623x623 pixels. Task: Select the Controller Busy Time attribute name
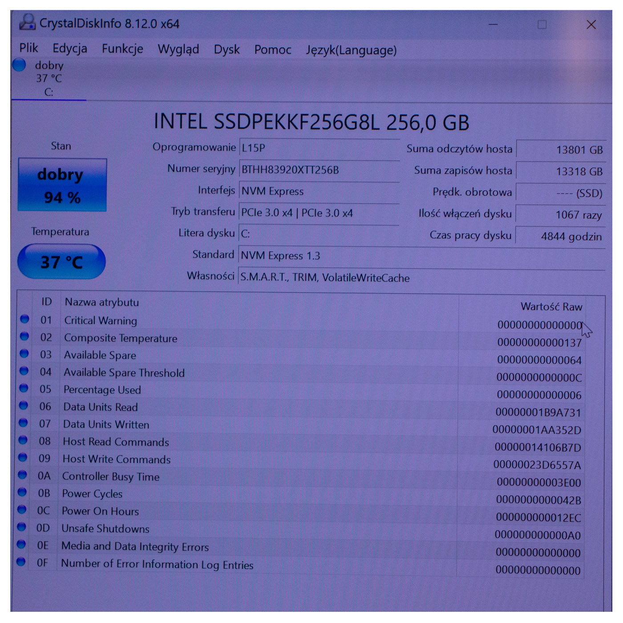(x=111, y=477)
